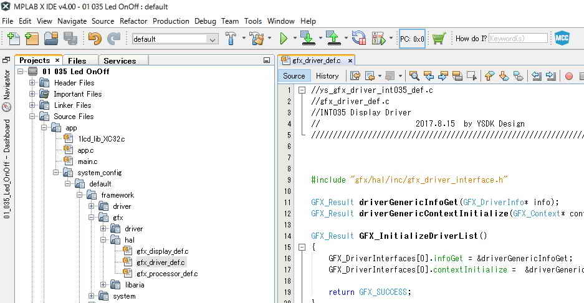Open the MCC code configurator
Image resolution: width=584 pixels, height=303 pixels.
tap(562, 38)
